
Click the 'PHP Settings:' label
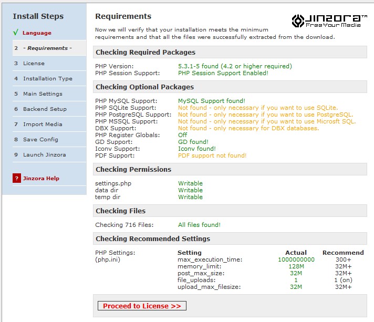click(x=115, y=253)
